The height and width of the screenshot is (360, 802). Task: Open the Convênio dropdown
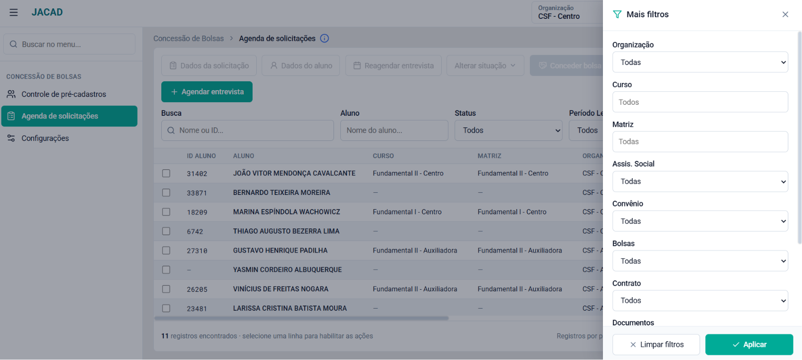point(700,221)
